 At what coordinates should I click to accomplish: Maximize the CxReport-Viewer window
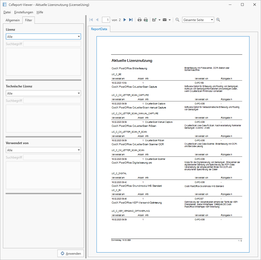pos(242,5)
